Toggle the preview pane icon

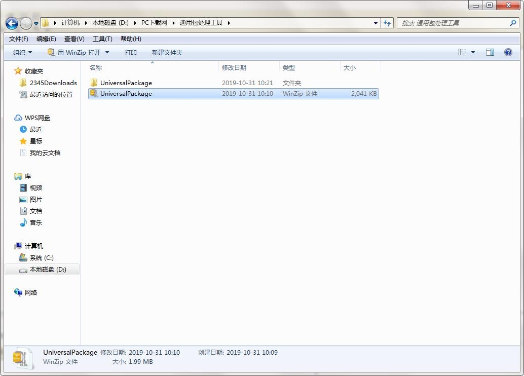(x=490, y=52)
